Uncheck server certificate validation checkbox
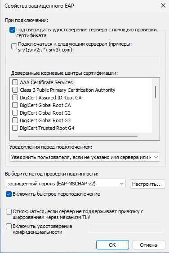Viewport: 169px width, 253px height. pos(12,30)
